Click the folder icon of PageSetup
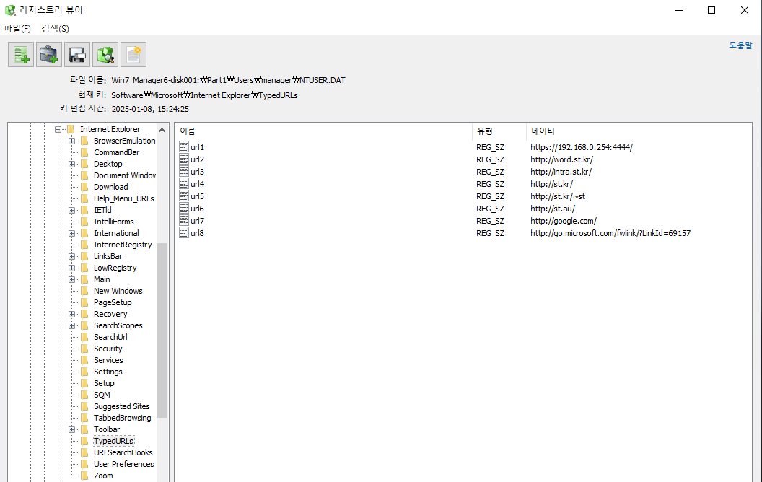 pyautogui.click(x=84, y=302)
